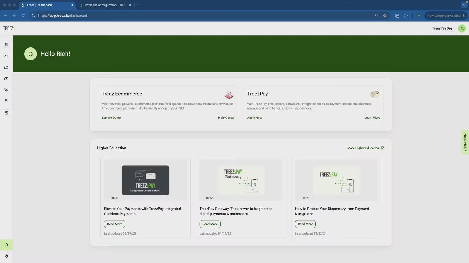469x263 pixels.
Task: Open the Chrome three-dot menu
Action: tap(464, 16)
